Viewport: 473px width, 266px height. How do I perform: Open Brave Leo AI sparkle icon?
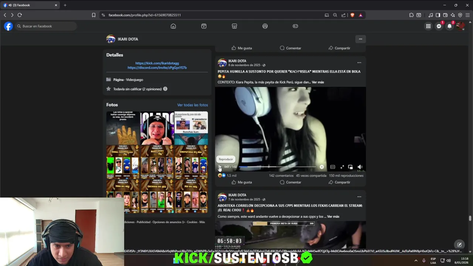[x=453, y=15]
